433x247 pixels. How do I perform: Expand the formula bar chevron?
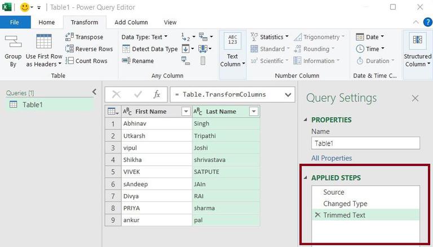point(288,95)
